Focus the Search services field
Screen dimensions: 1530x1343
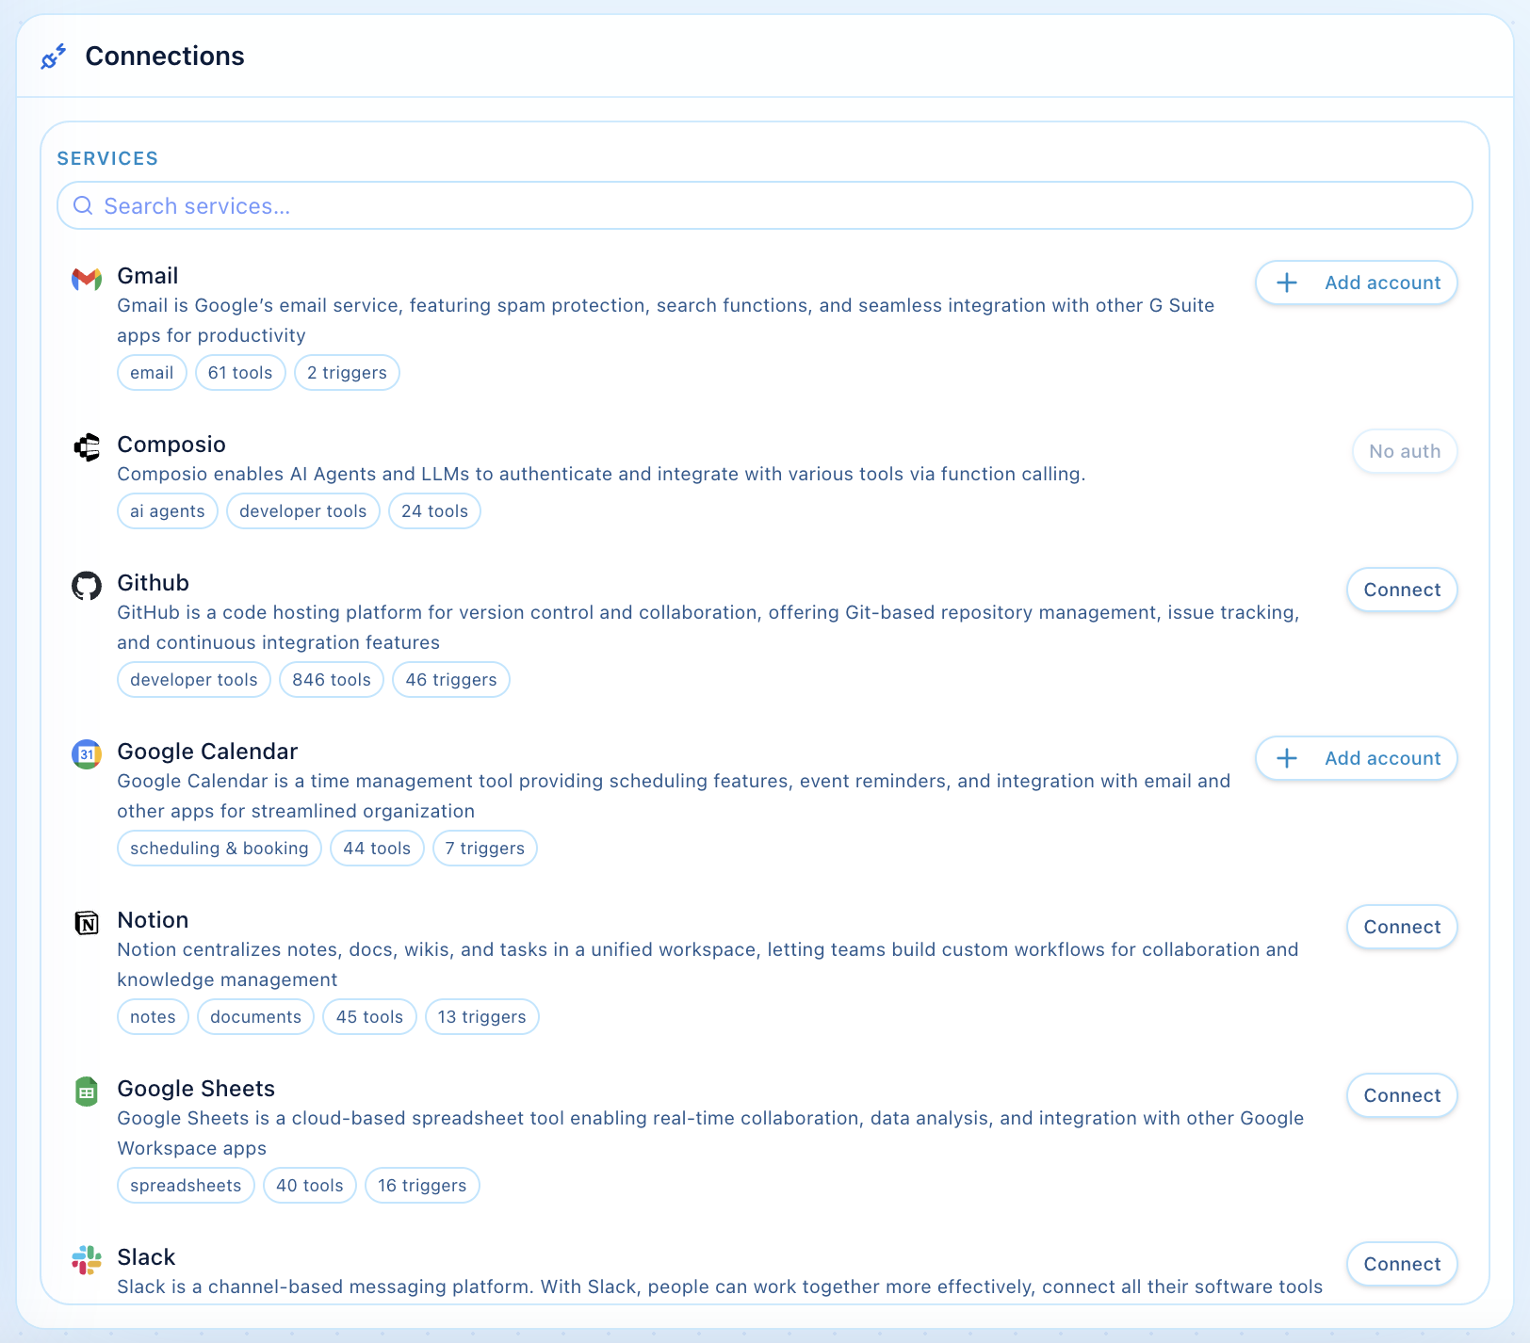[765, 205]
